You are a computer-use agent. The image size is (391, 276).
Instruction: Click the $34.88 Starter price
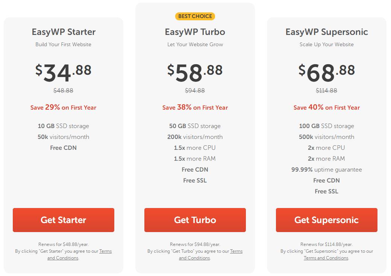pos(63,72)
